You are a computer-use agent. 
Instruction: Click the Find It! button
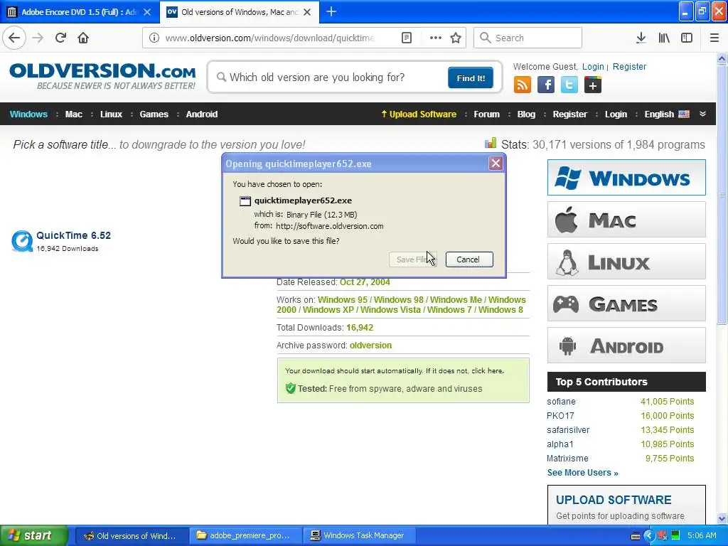[471, 77]
